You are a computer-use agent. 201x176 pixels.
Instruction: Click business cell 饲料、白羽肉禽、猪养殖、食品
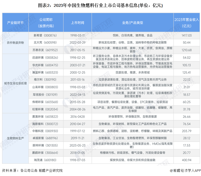pyautogui.click(x=133, y=35)
